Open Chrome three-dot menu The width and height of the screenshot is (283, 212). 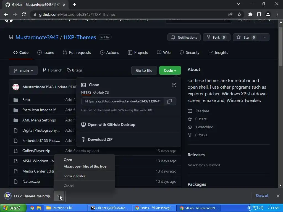tap(277, 14)
